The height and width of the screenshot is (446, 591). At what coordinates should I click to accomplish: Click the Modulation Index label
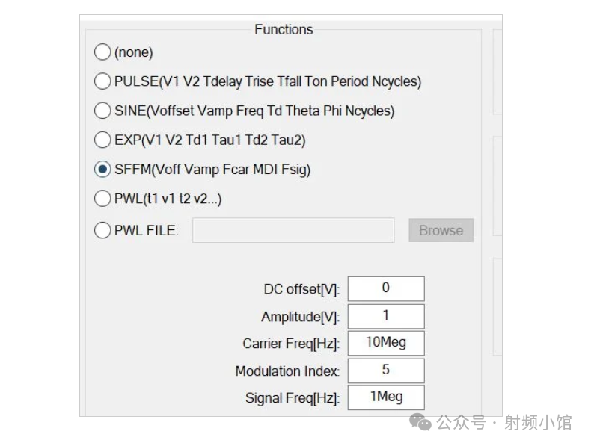pyautogui.click(x=287, y=371)
